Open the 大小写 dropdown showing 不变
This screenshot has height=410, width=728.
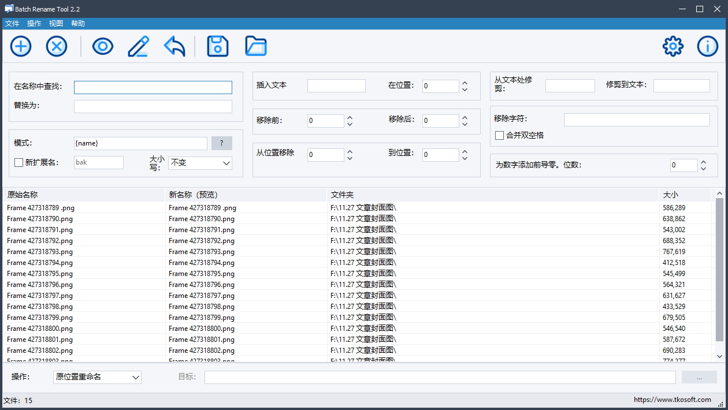200,163
